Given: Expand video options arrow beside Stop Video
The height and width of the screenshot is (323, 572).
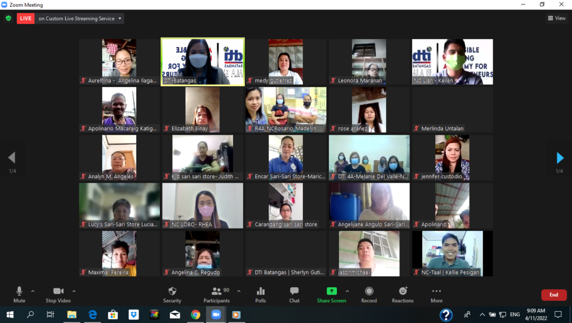Looking at the screenshot, I should 74,291.
